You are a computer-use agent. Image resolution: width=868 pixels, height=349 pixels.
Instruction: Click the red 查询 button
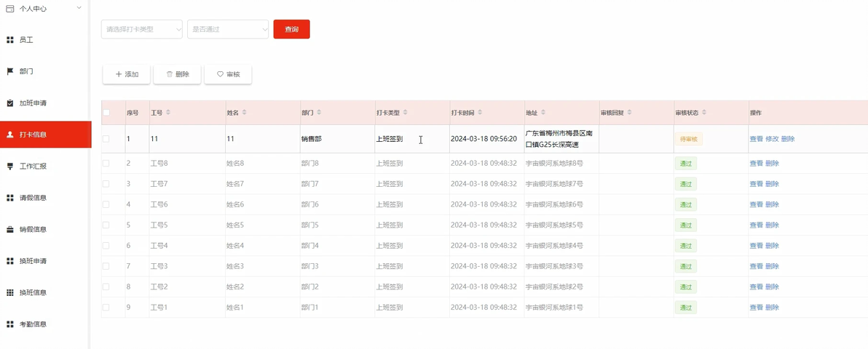(x=292, y=29)
